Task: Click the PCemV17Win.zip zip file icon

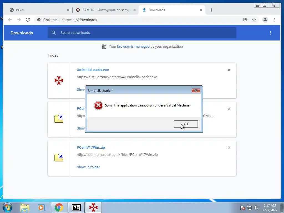Action: [59, 158]
